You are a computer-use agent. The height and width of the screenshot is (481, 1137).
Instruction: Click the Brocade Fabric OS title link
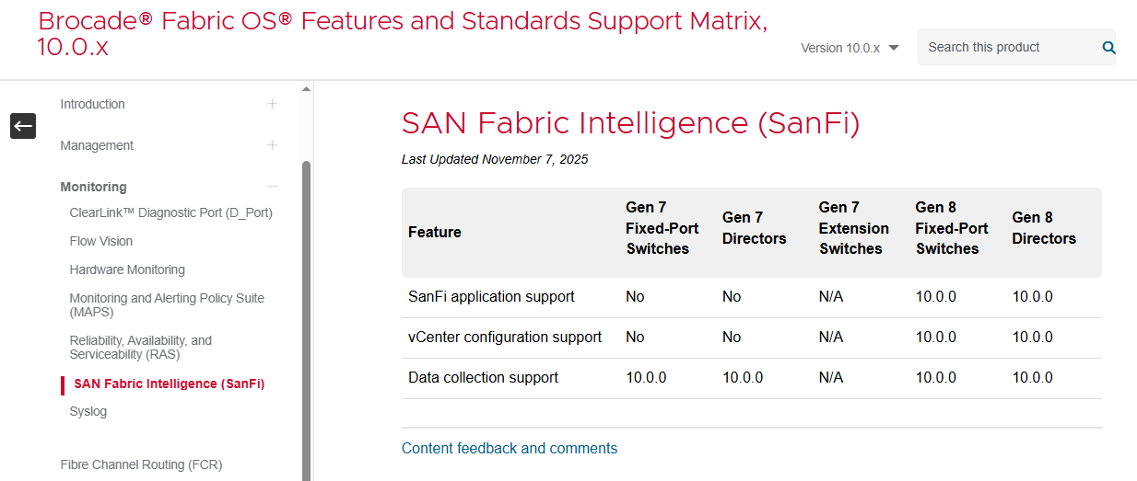click(403, 34)
